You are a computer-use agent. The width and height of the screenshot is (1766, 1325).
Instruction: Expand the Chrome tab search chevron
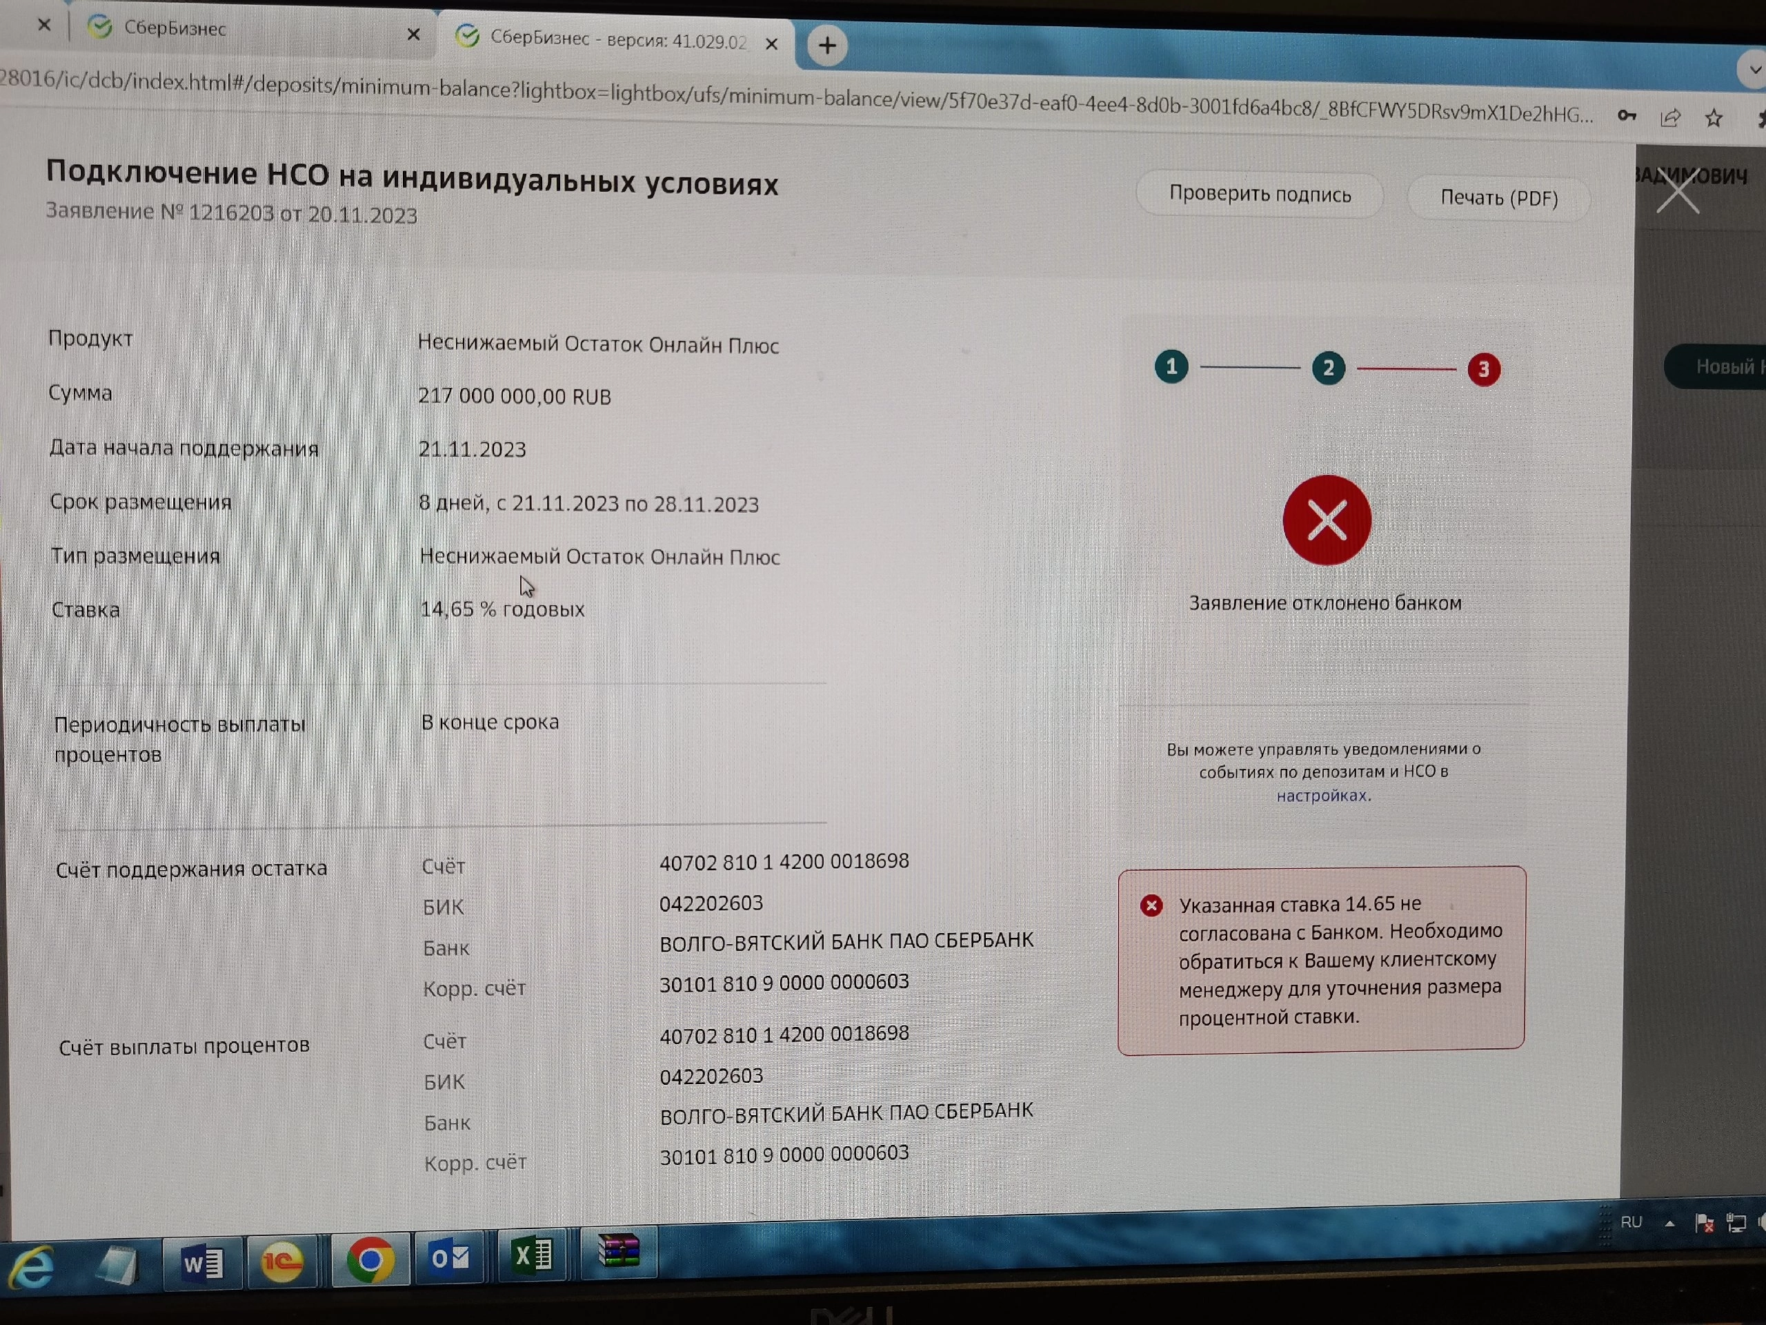click(1753, 70)
